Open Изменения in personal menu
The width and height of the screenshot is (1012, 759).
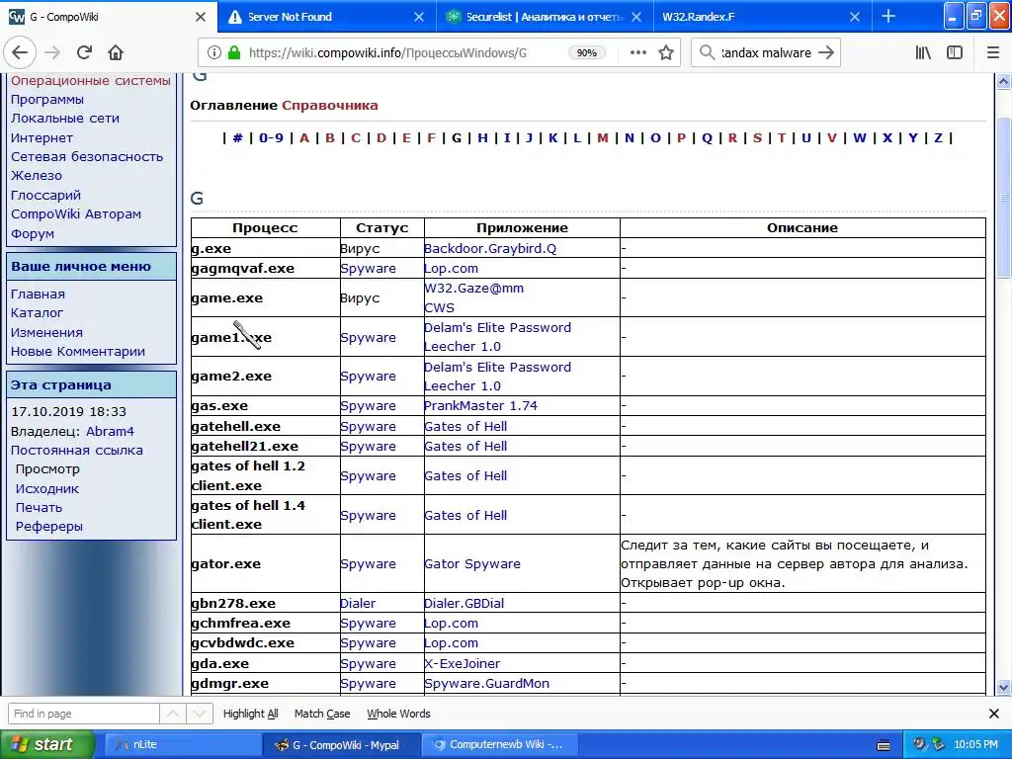coord(46,332)
